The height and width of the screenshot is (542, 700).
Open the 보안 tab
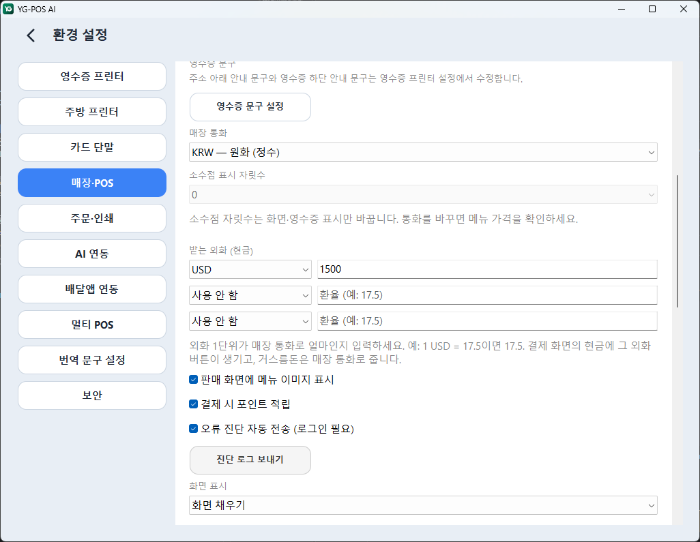(92, 395)
